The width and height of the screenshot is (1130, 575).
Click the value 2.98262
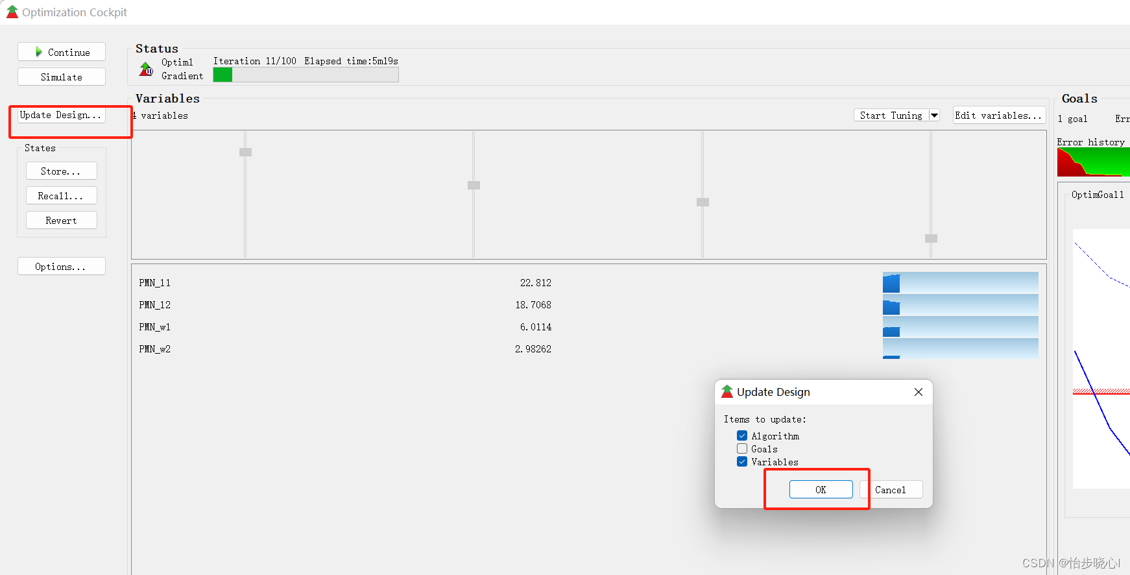click(x=533, y=349)
